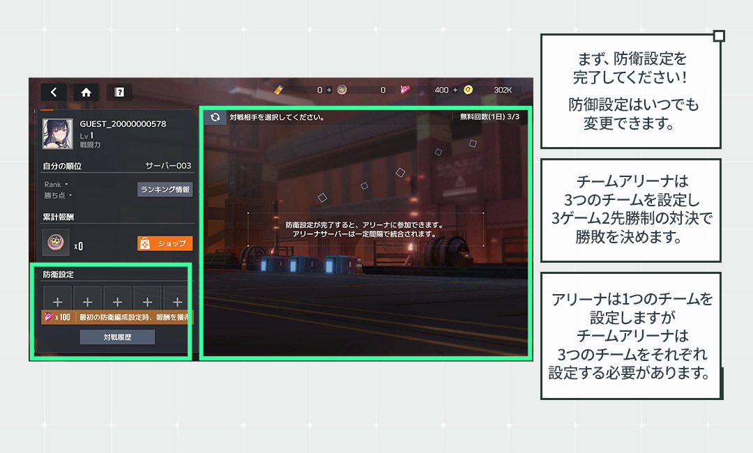Go back using the left arrow button
This screenshot has height=453, width=753.
(54, 92)
